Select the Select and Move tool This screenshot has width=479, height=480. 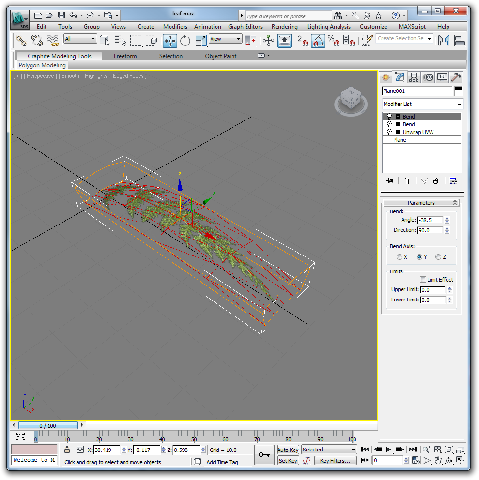coord(170,41)
